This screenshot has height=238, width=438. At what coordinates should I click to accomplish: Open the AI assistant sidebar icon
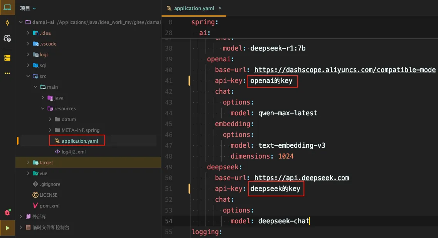(7, 38)
